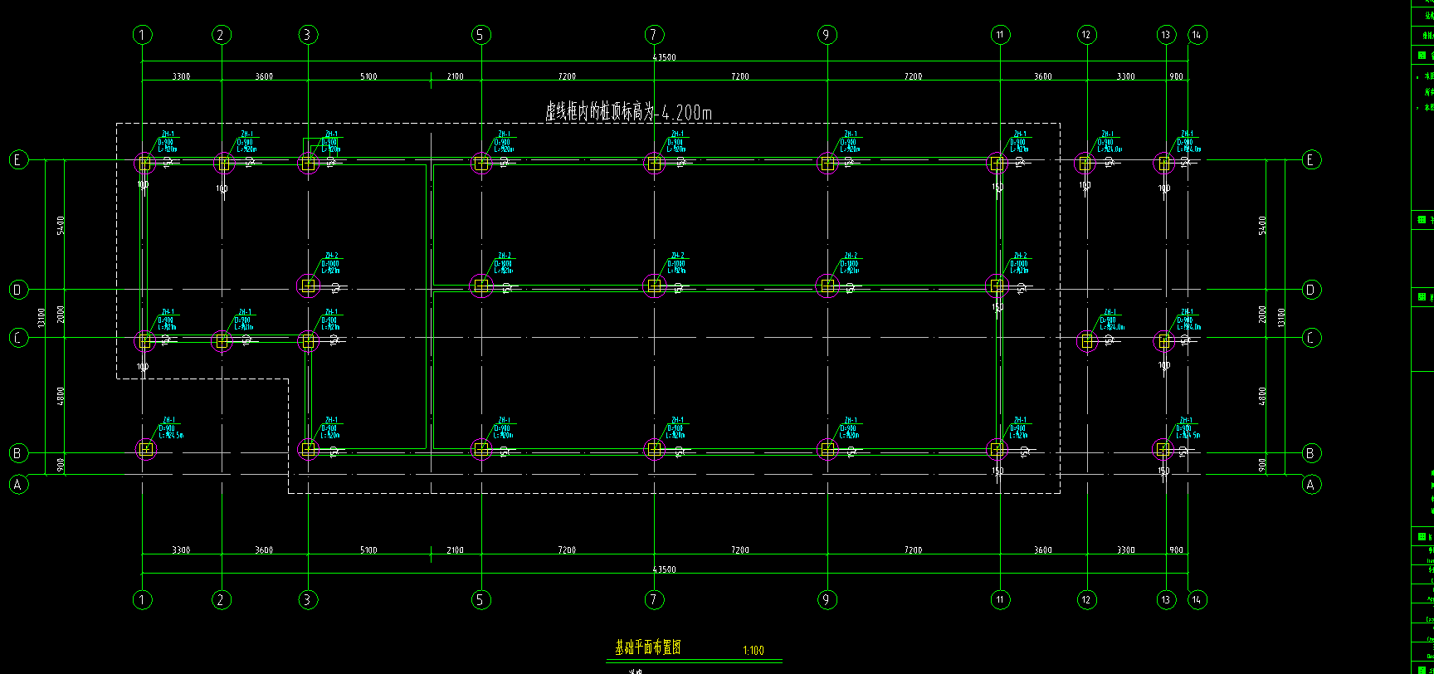Click the right axis bubble labeled D
Viewport: 1434px width, 674px height.
click(1311, 290)
